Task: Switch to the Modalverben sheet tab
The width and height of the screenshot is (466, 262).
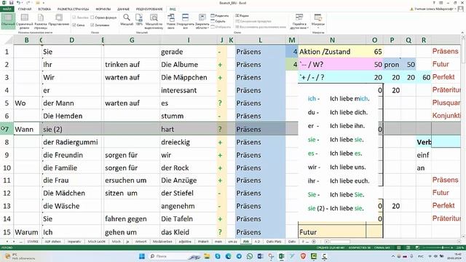Action: coord(162,242)
